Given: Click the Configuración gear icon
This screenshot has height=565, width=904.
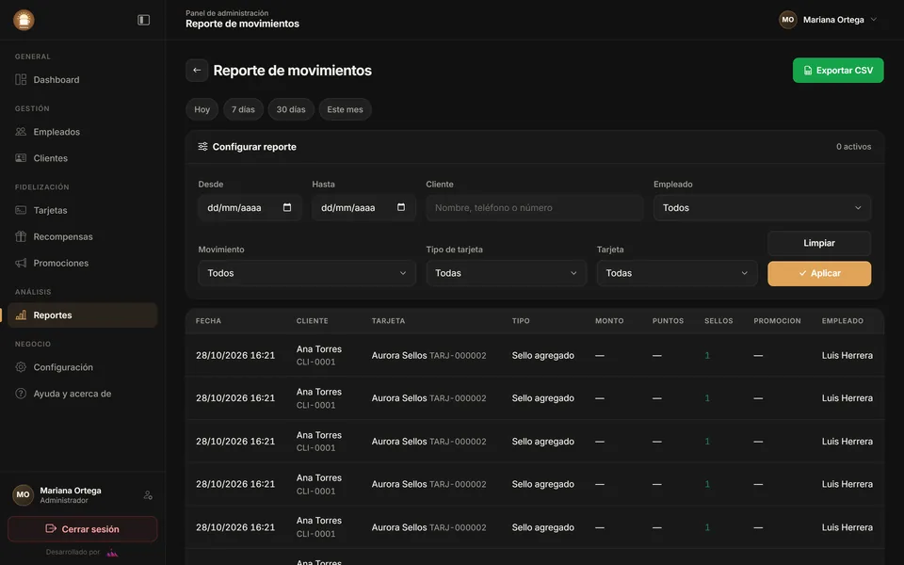Looking at the screenshot, I should [21, 366].
